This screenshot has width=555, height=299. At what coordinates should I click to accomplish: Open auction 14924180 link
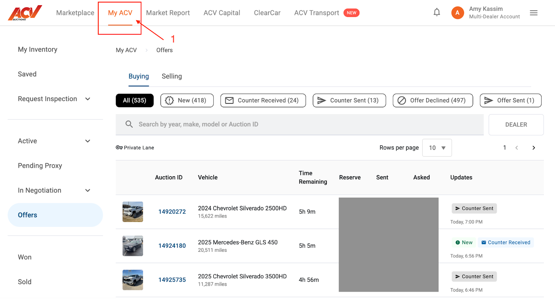click(x=172, y=246)
